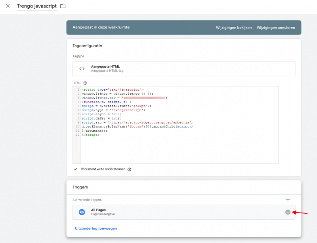The image size is (317, 243).
Task: Open the folder icon next to the tag name
Action: tap(63, 6)
